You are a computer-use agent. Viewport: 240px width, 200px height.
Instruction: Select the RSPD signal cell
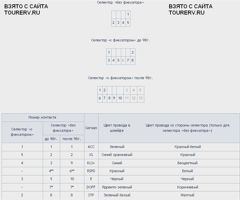91,171
